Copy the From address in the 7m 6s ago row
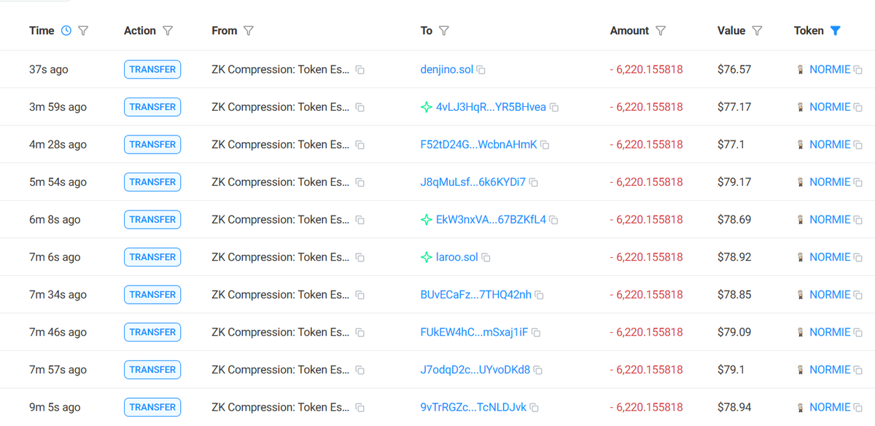This screenshot has height=426, width=875. click(360, 258)
